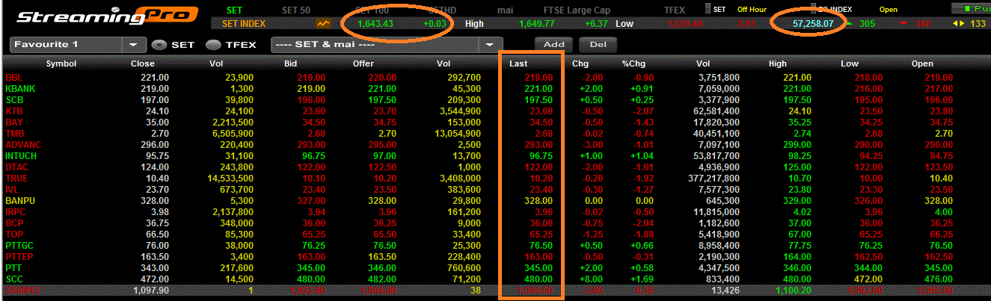Select the IRPC symbol row

[495, 211]
